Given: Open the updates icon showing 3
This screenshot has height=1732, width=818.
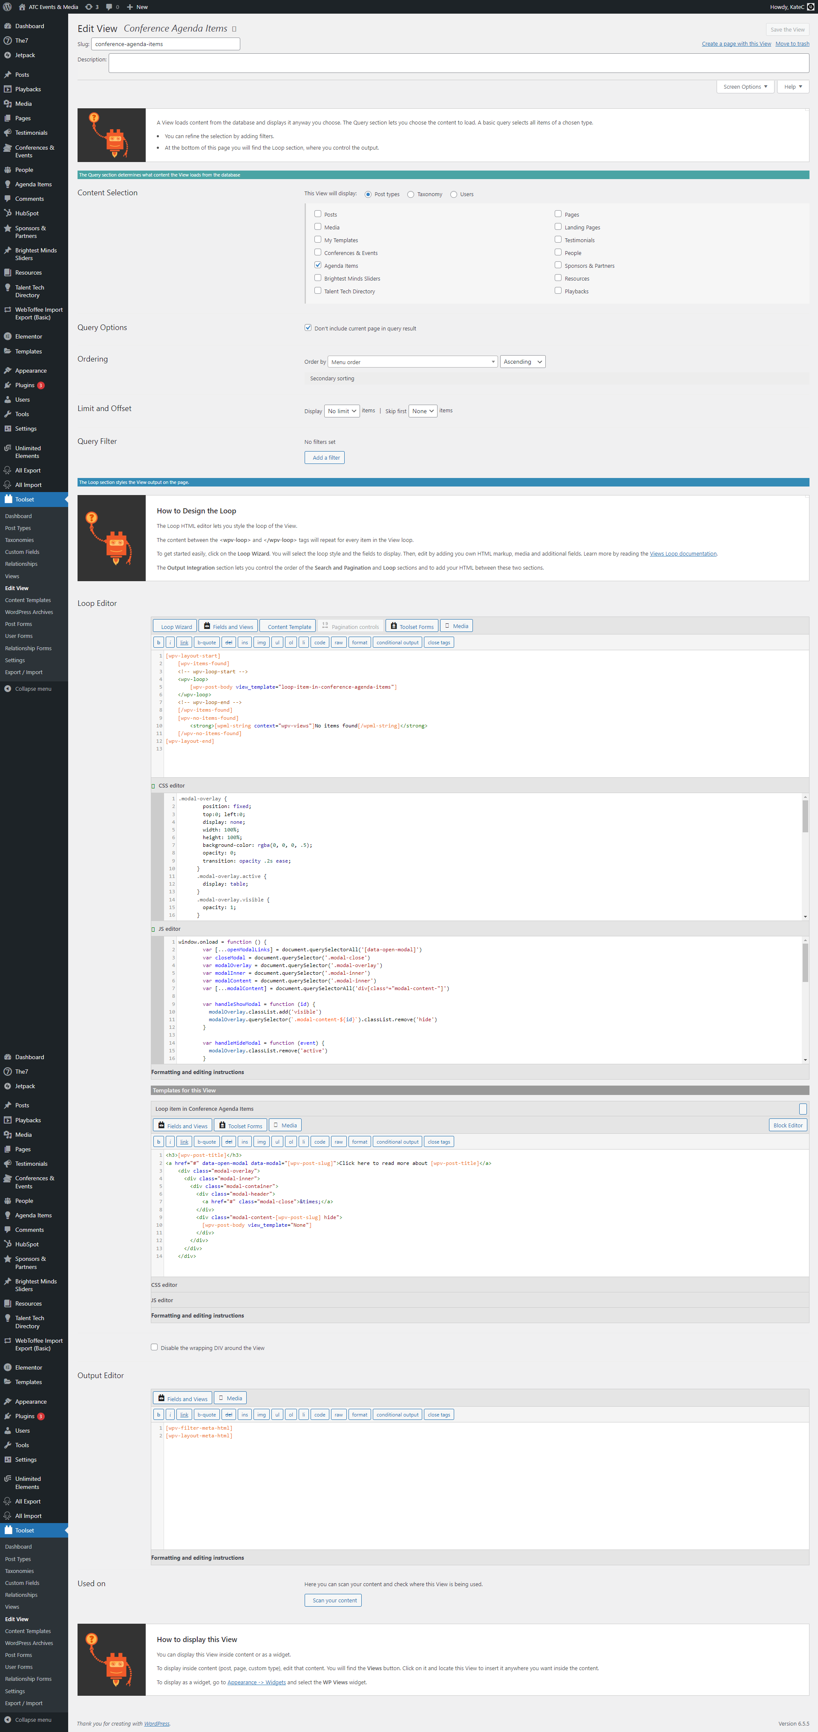Looking at the screenshot, I should coord(92,7).
